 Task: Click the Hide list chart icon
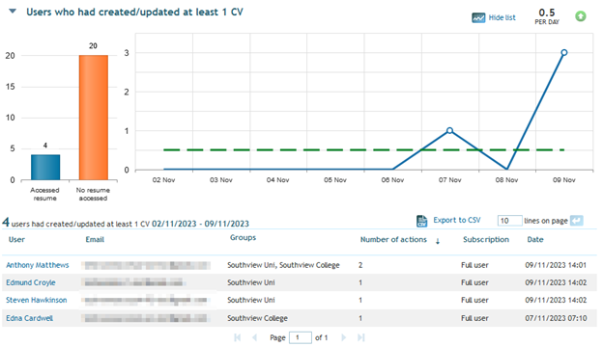pyautogui.click(x=478, y=17)
